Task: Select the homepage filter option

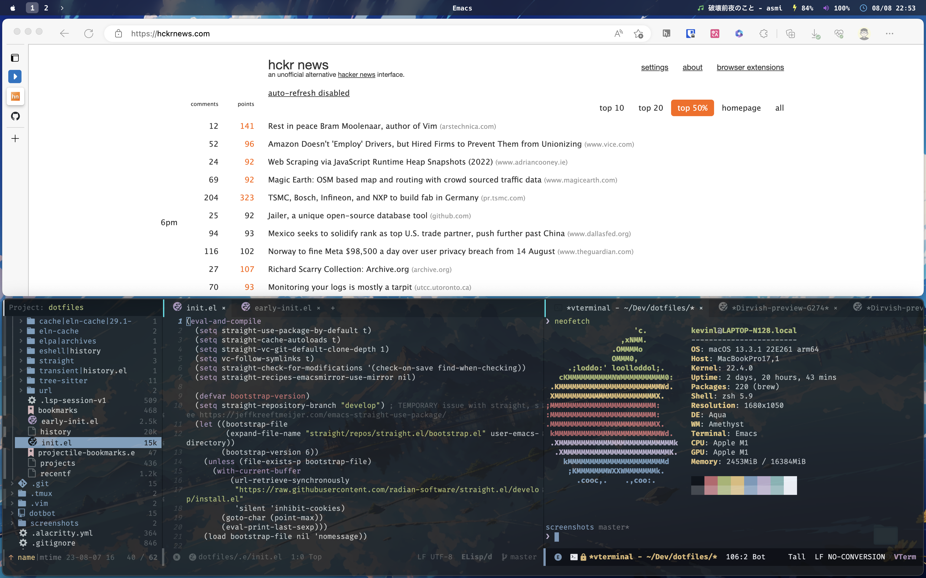Action: coord(741,108)
